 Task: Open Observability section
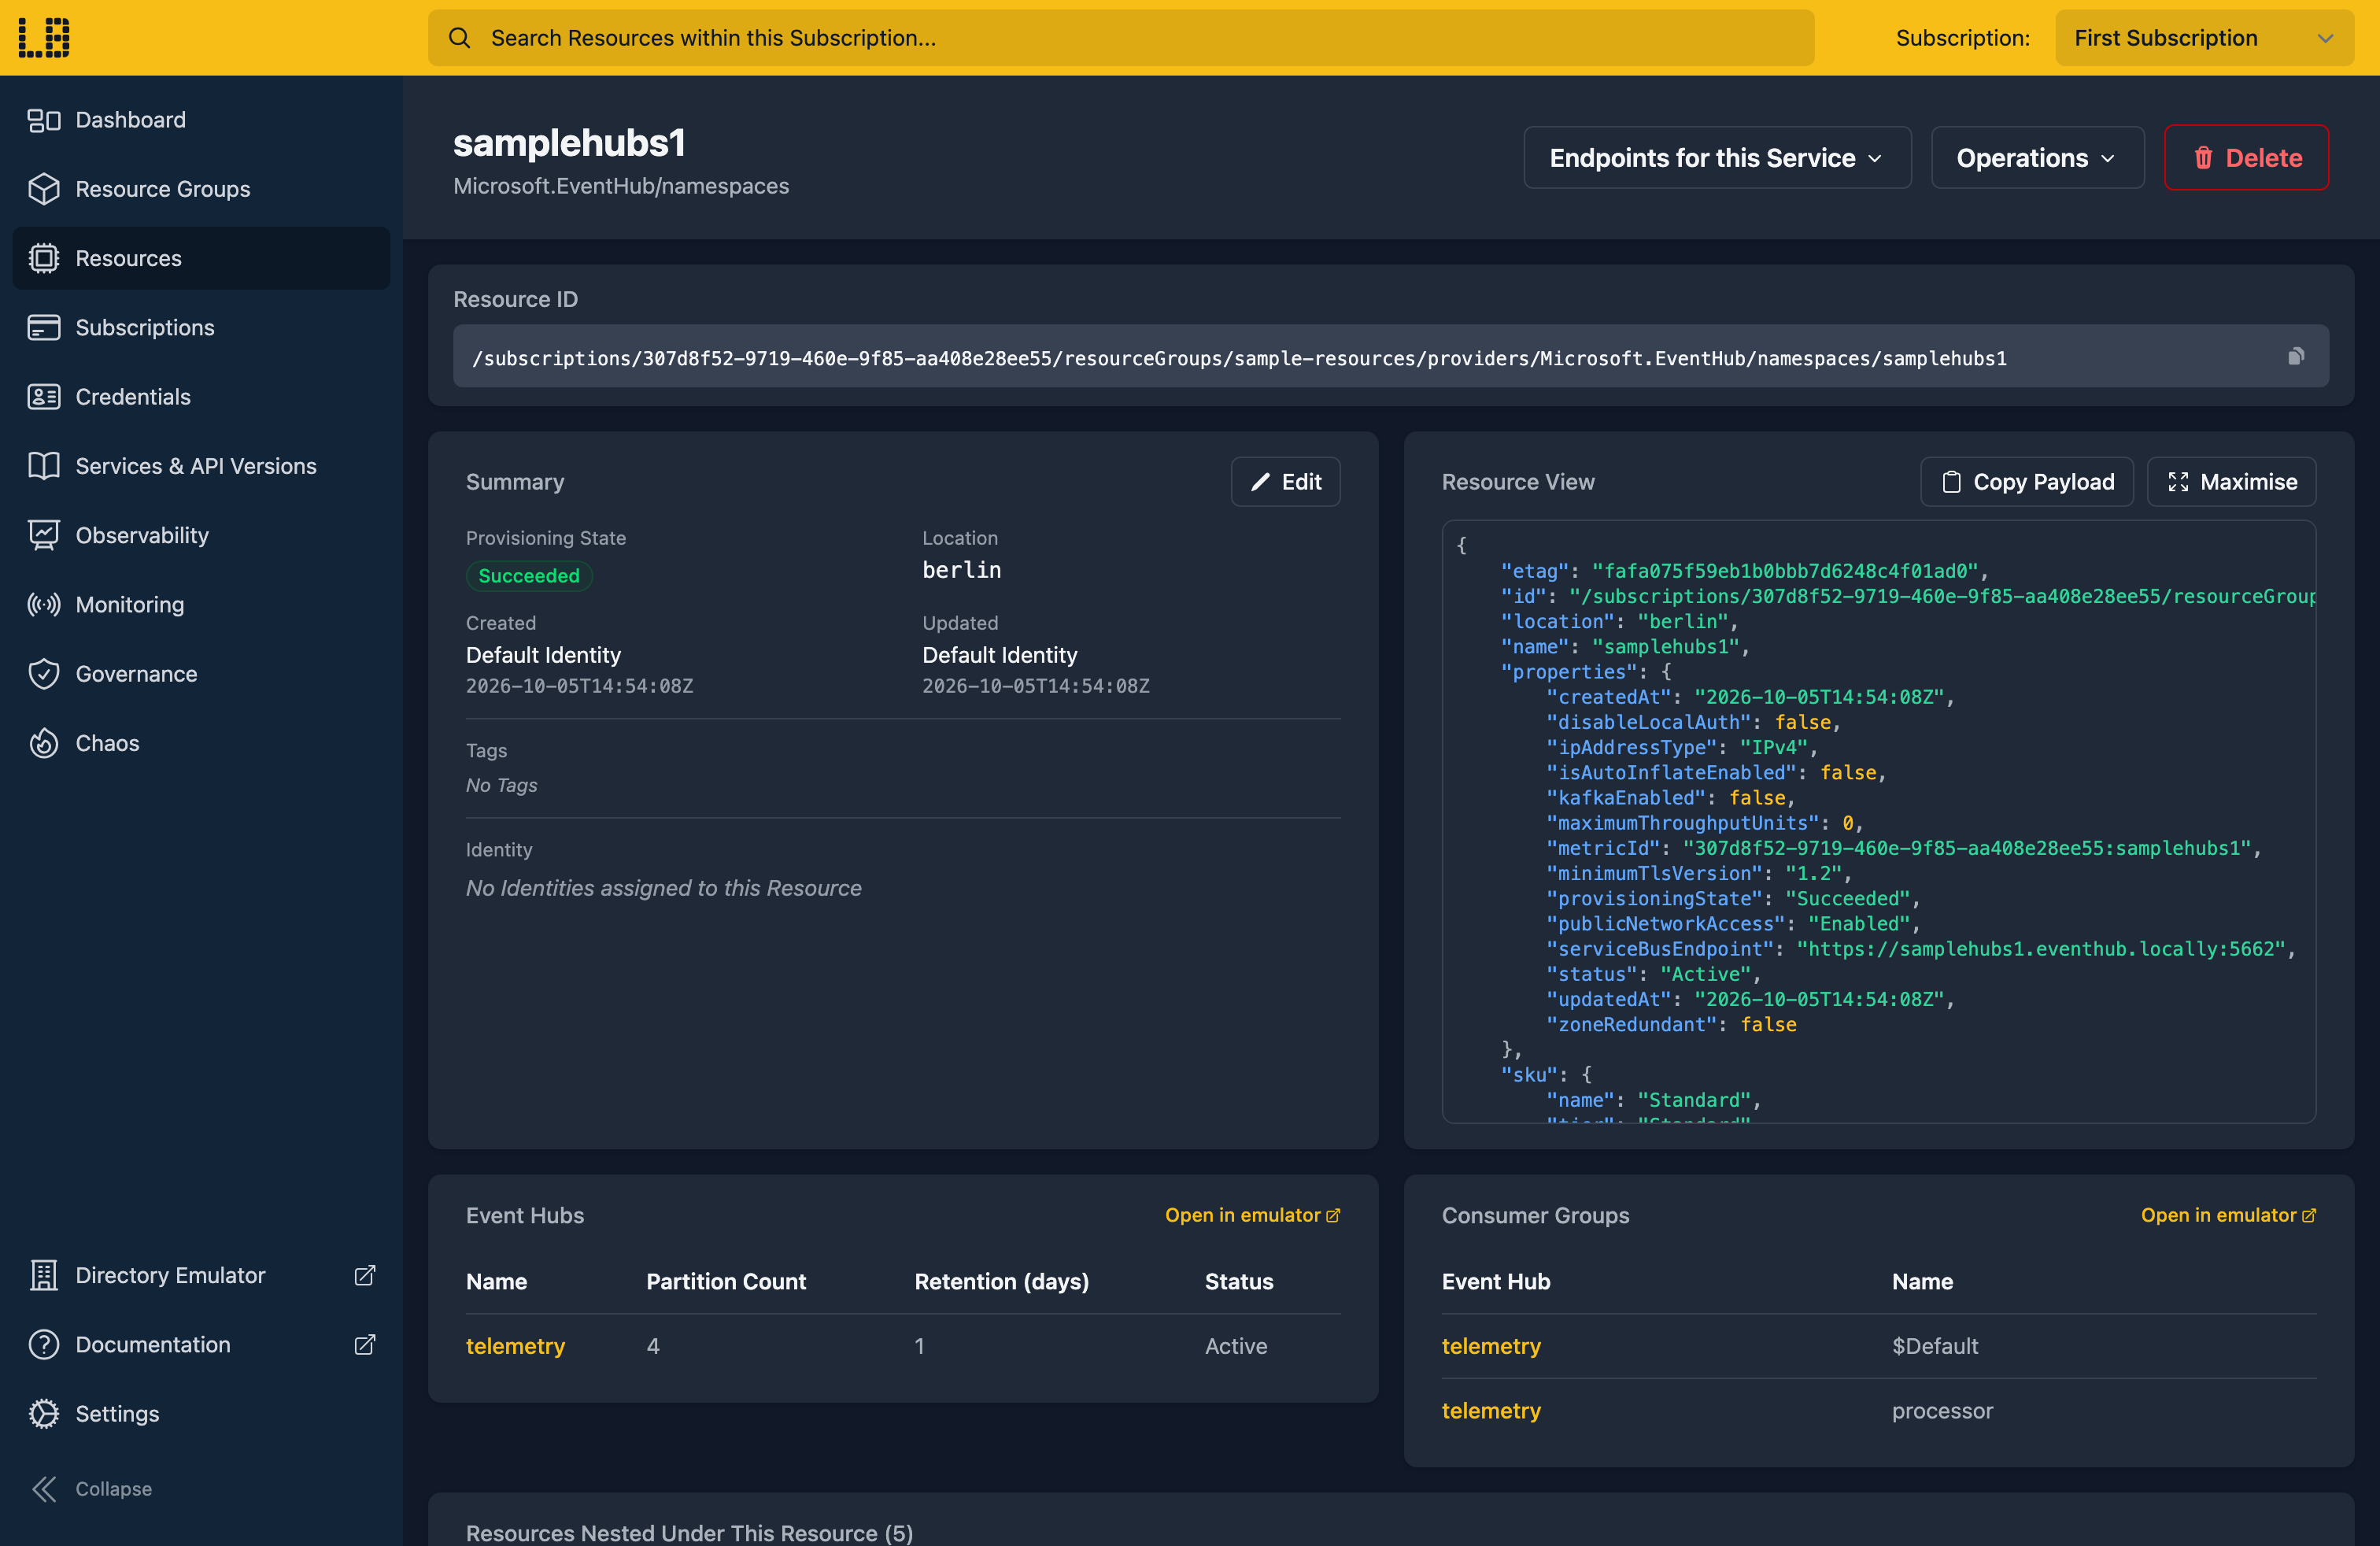[201, 535]
